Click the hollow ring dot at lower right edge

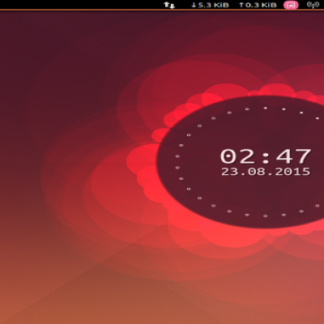pos(318,206)
